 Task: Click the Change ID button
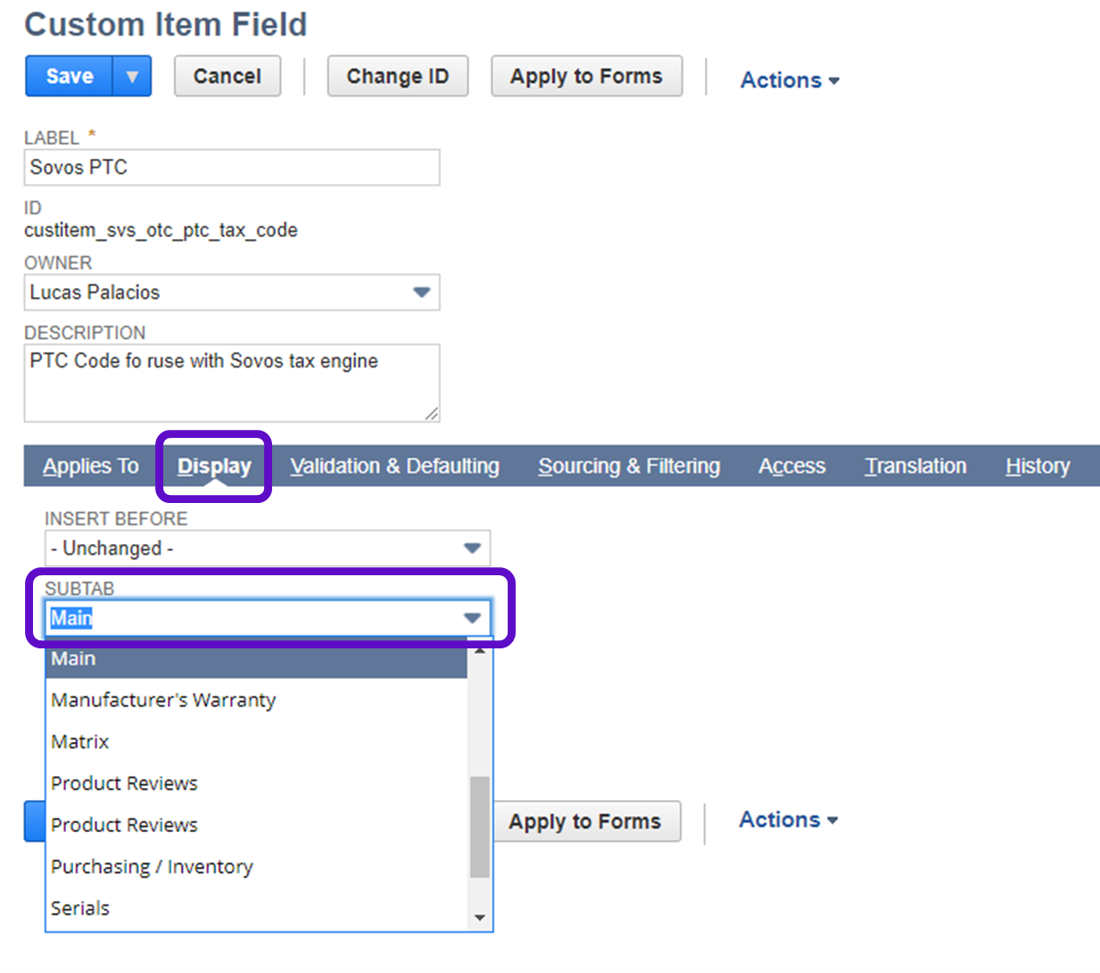click(397, 77)
